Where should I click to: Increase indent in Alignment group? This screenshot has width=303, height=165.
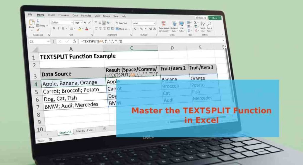(x=112, y=29)
